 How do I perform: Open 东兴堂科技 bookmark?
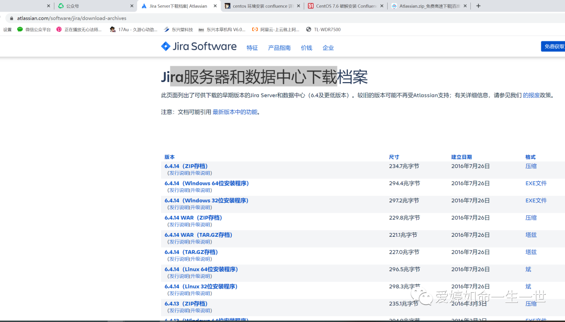pyautogui.click(x=178, y=30)
